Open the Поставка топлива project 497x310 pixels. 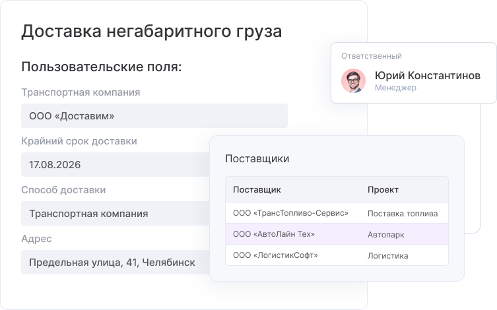coord(402,213)
